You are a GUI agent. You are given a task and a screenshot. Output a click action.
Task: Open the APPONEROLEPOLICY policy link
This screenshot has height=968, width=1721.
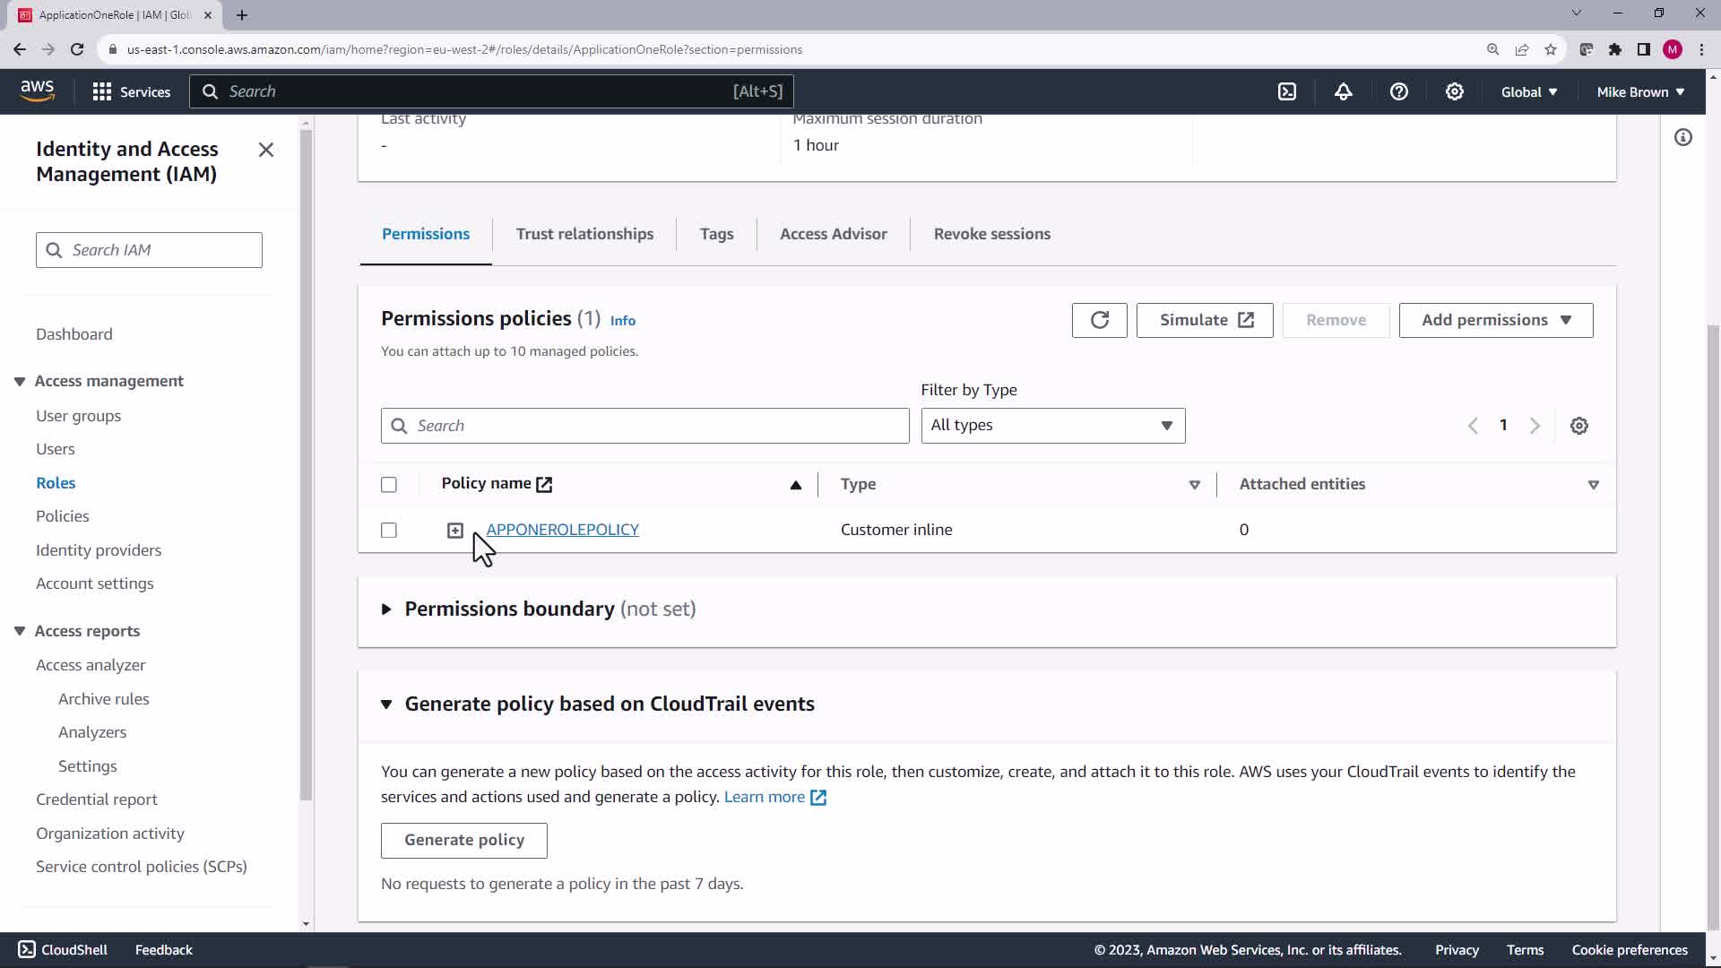click(x=562, y=530)
